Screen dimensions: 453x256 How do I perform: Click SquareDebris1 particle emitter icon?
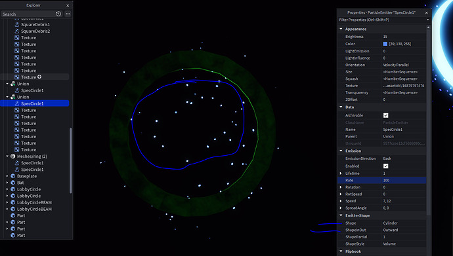(17, 24)
